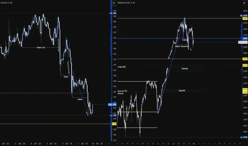Click 'Nov' on the NASDAQ time axis
This screenshot has height=146, width=248.
194,144
